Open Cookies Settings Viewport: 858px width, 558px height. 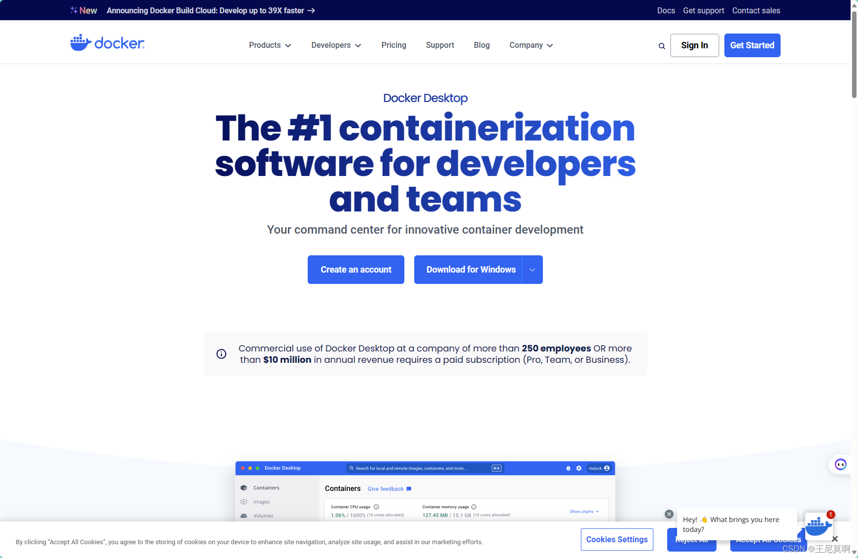[x=617, y=539]
